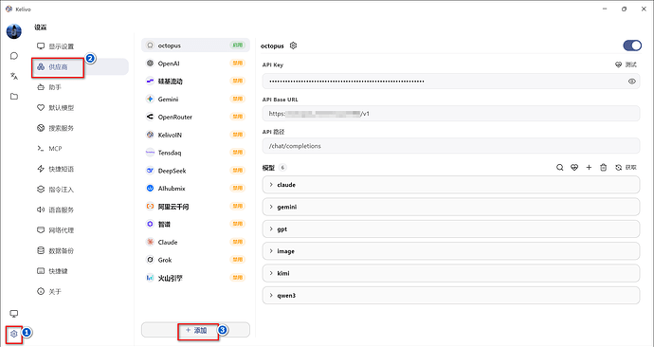Focus the API Base URL field

tap(451, 114)
